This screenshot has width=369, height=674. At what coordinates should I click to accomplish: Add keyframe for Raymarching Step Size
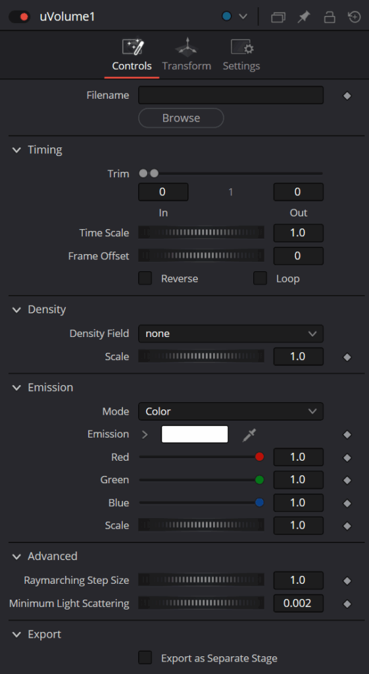(x=347, y=581)
